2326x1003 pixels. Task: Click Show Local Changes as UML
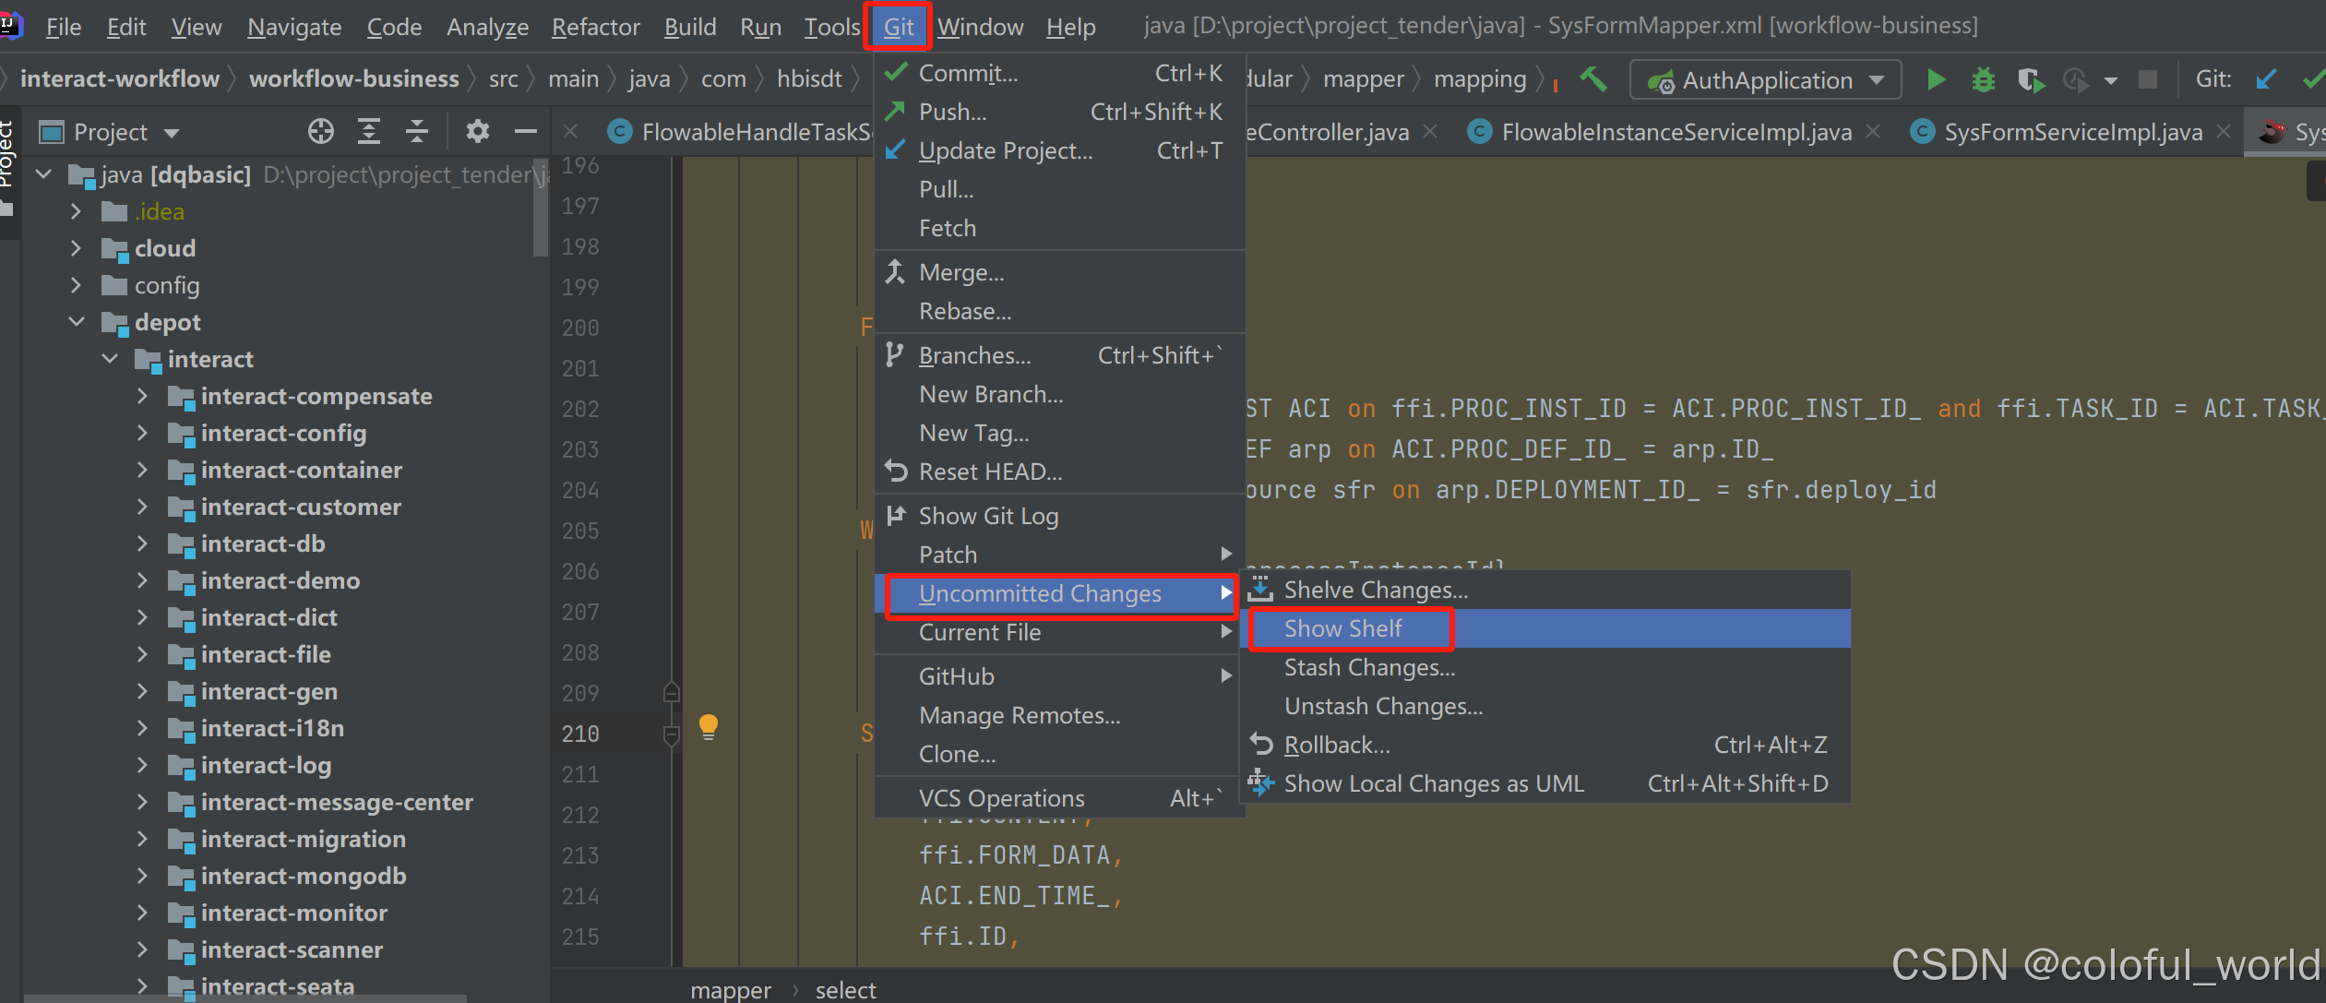(1433, 783)
